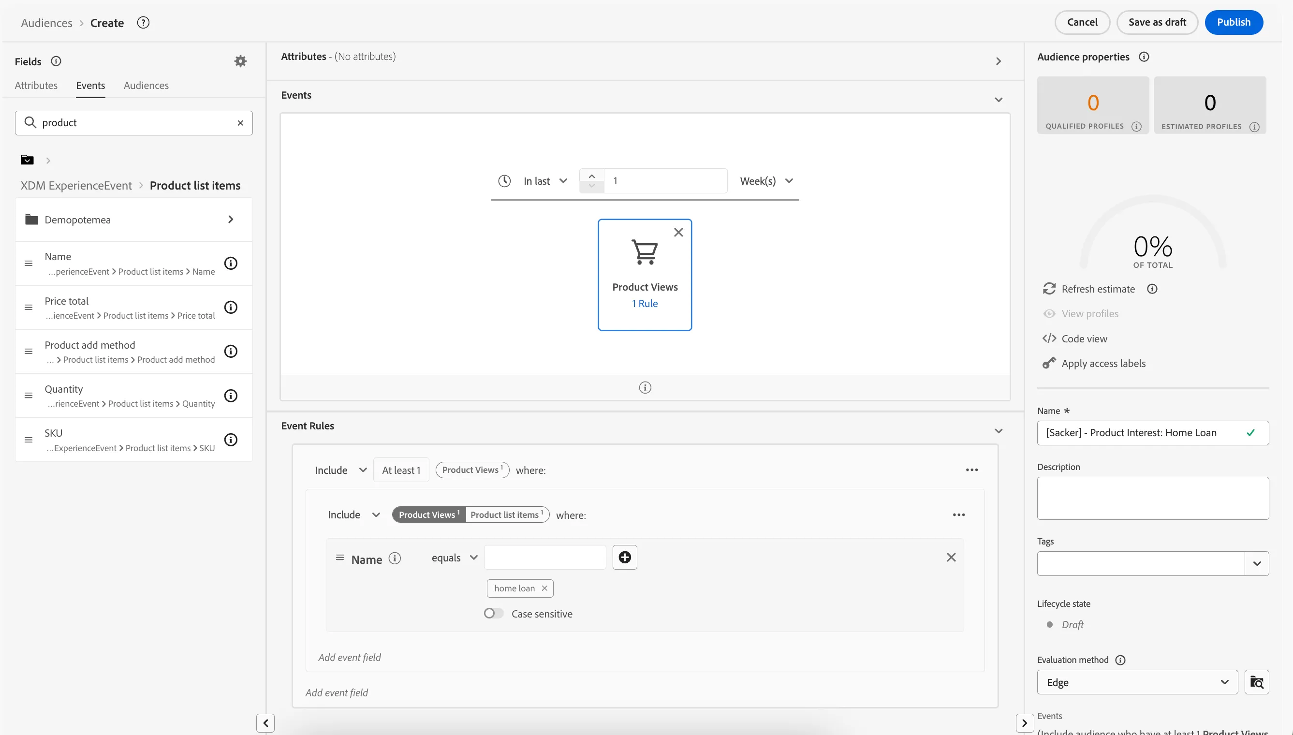Open options menu for Product list items rule

click(958, 515)
